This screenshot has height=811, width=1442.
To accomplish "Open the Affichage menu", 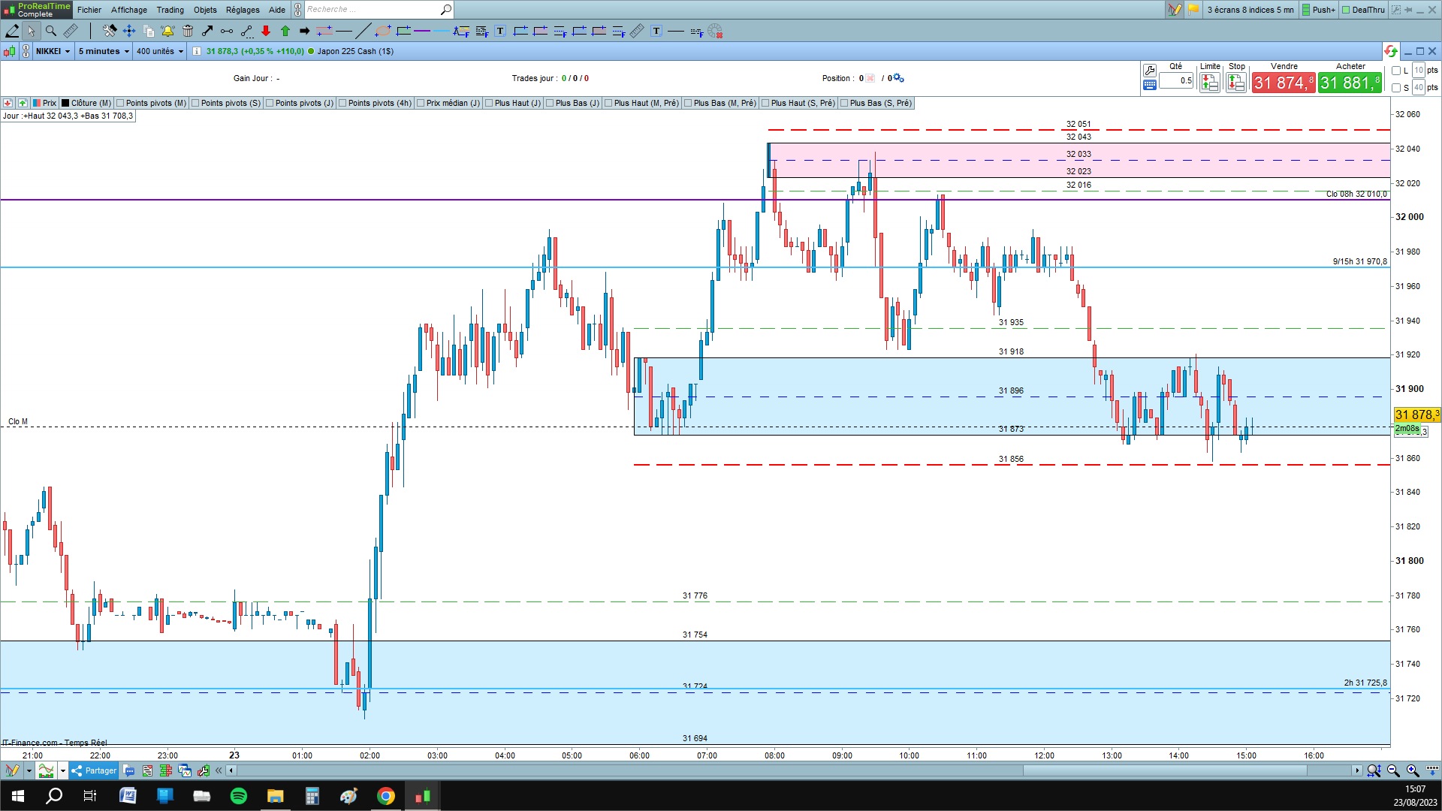I will (x=129, y=10).
